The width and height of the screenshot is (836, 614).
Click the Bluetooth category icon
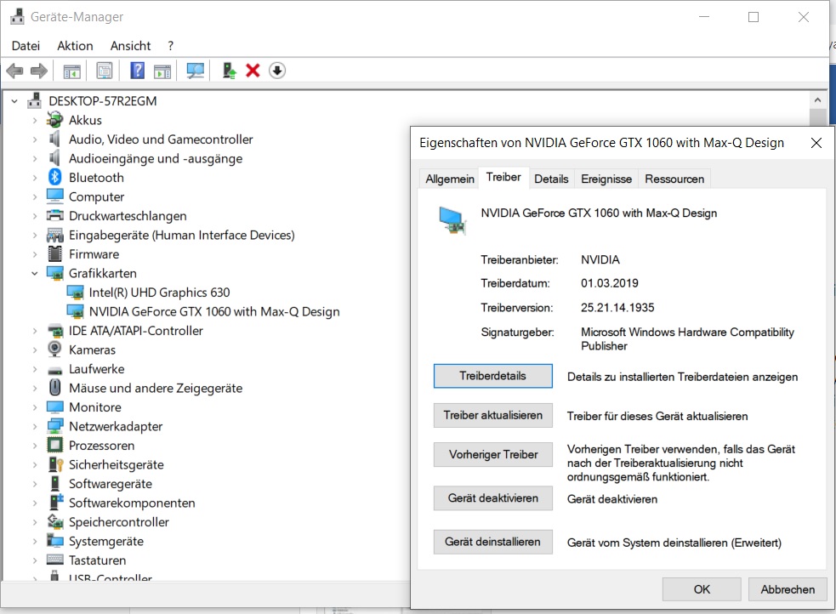55,177
